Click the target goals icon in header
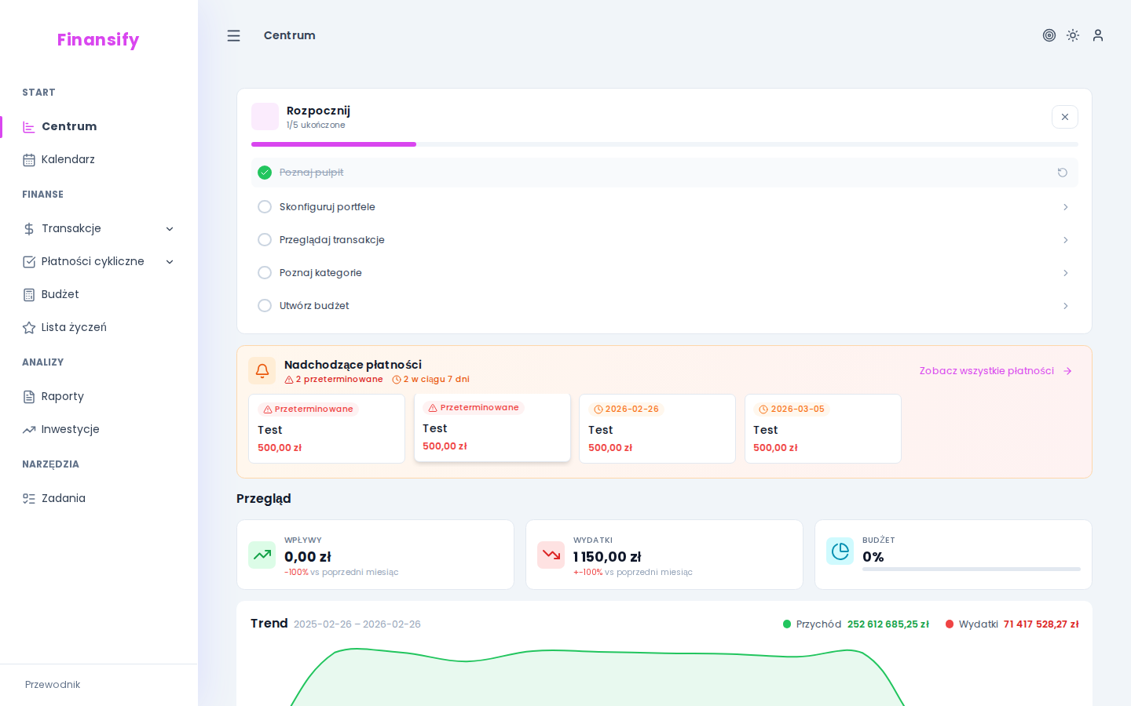Image resolution: width=1131 pixels, height=706 pixels. [1049, 35]
